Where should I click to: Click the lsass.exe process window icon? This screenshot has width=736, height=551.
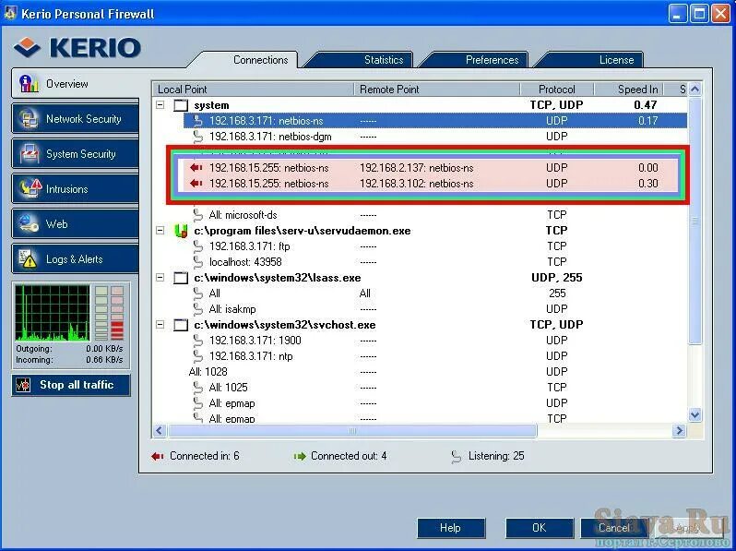[181, 278]
